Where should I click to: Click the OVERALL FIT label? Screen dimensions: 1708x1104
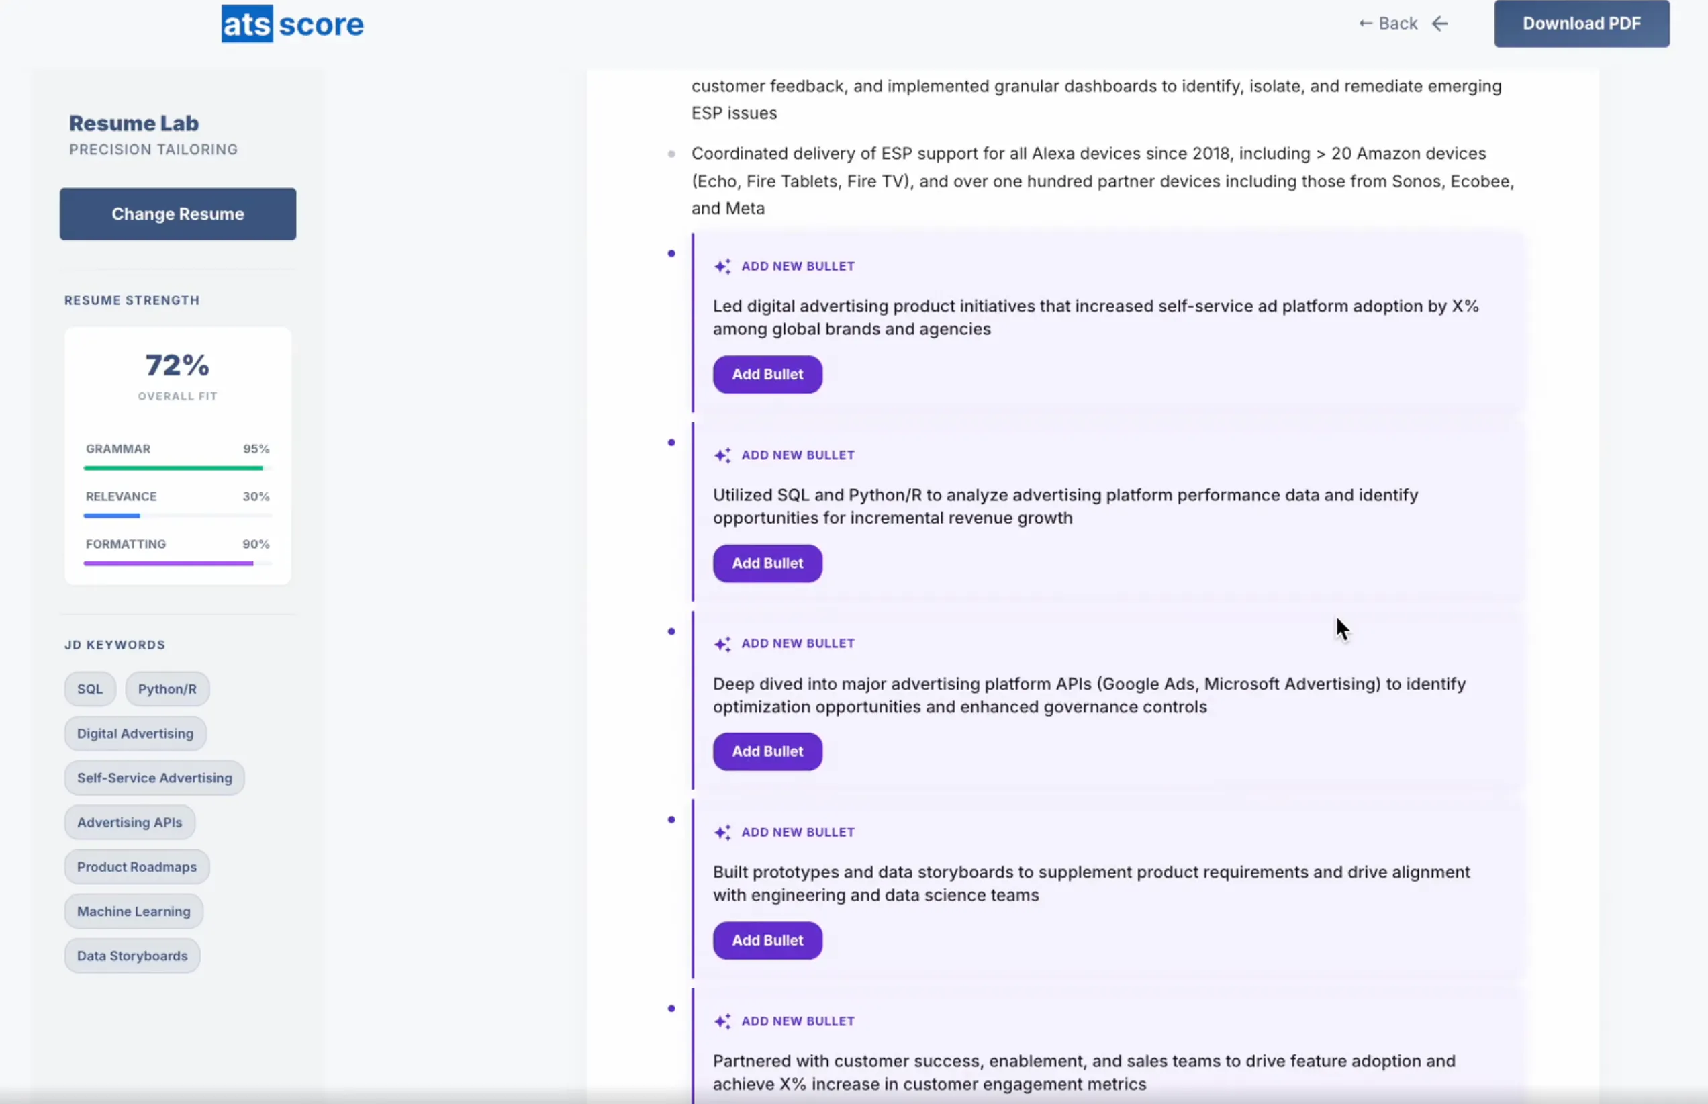[x=178, y=396]
